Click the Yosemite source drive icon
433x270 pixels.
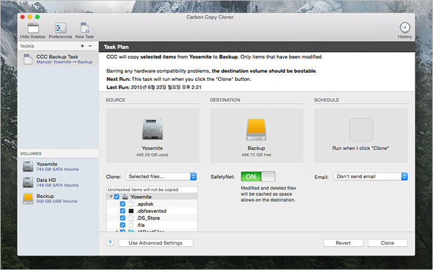pos(152,129)
